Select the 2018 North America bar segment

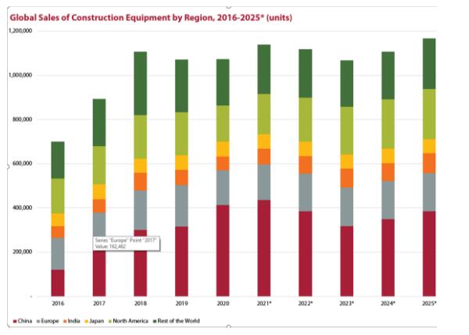(140, 137)
